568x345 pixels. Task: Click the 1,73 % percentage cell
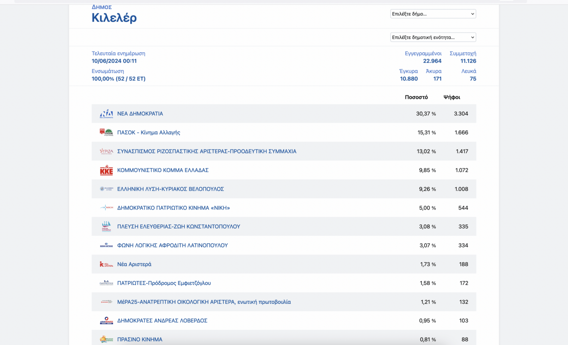[428, 264]
